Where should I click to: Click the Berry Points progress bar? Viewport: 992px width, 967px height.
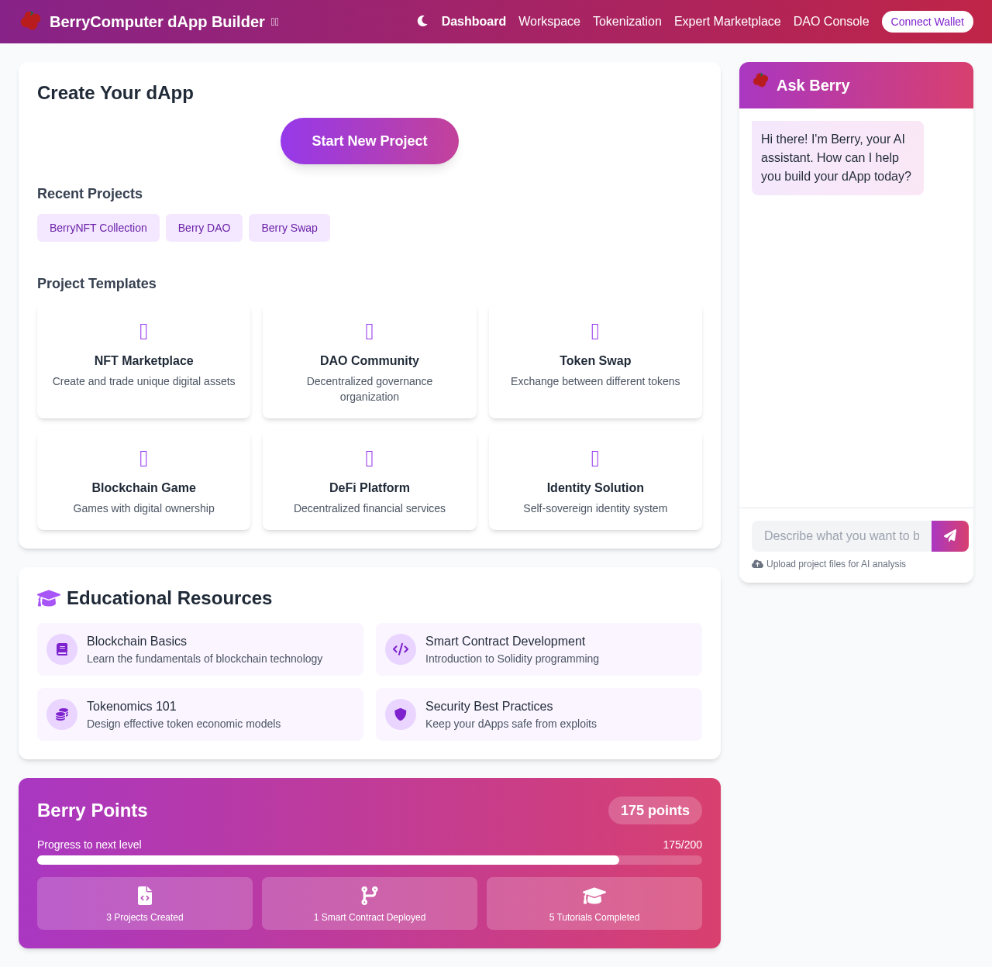click(369, 860)
